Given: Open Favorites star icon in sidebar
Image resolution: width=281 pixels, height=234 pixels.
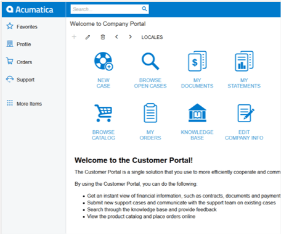Looking at the screenshot, I should (10, 26).
